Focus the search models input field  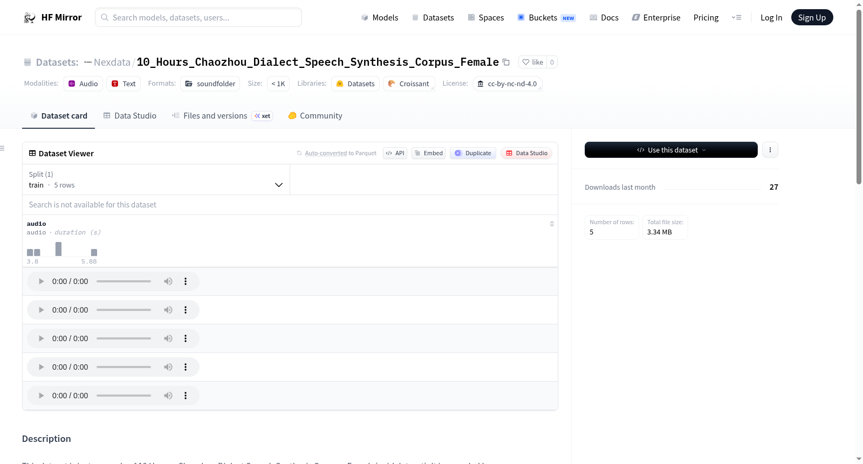pos(198,17)
